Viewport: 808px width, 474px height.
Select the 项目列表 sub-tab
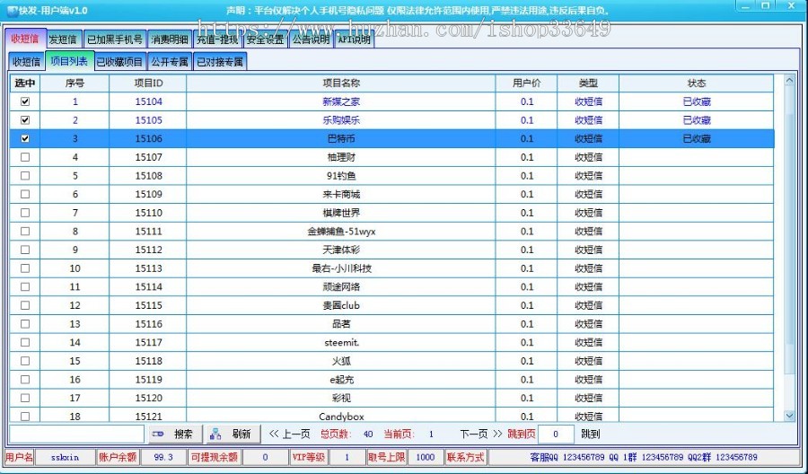(69, 61)
